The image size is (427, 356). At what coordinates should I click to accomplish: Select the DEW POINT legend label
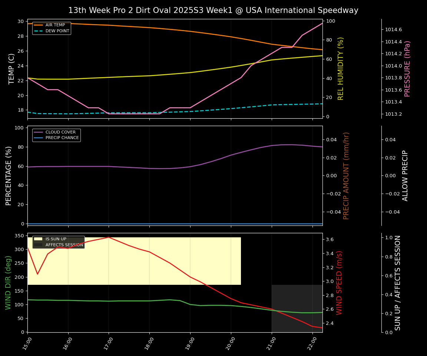click(x=57, y=31)
